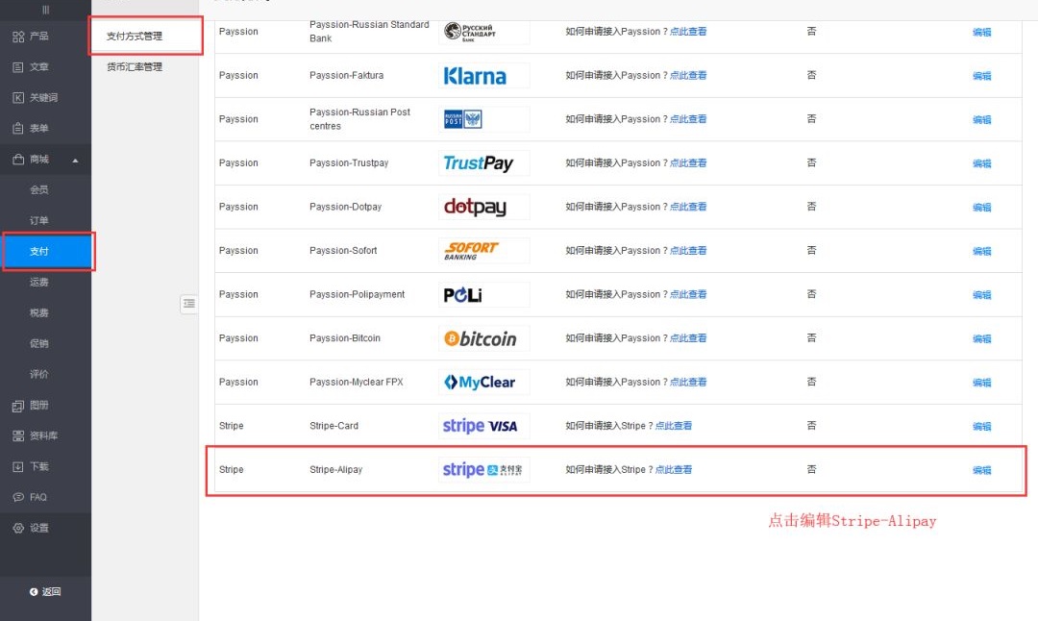
Task: Collapse the 商城 (Mall) menu arrow
Action: click(75, 160)
